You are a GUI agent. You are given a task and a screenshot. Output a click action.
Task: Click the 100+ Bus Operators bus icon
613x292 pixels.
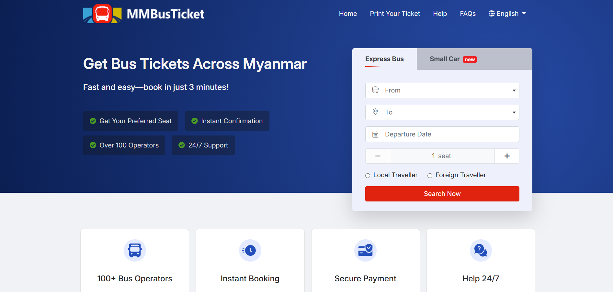(135, 250)
